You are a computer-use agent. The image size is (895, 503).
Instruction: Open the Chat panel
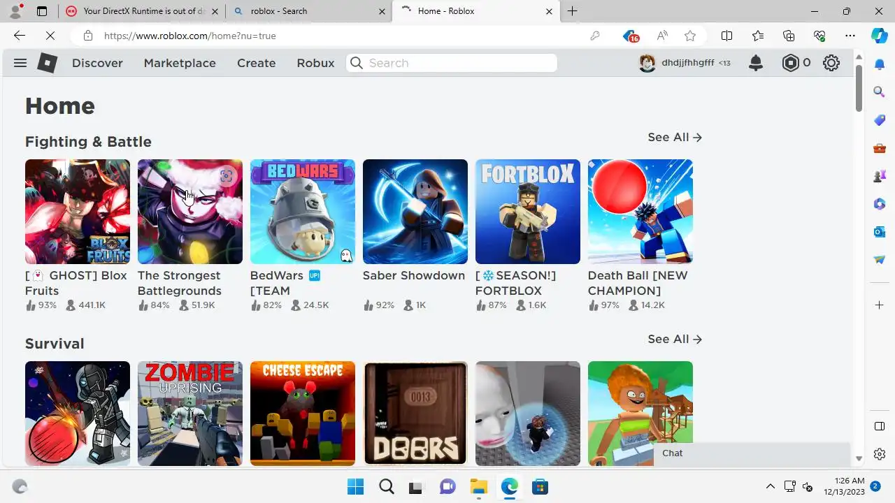coord(752,453)
